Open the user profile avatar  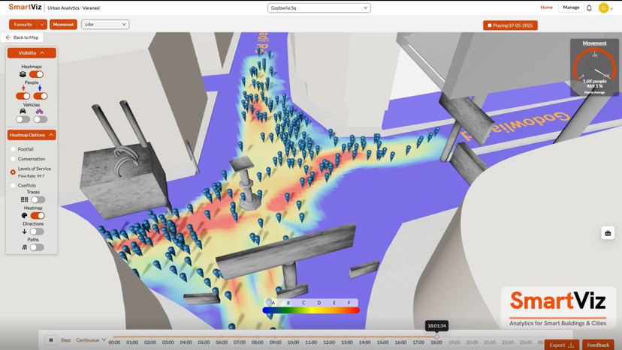click(603, 8)
